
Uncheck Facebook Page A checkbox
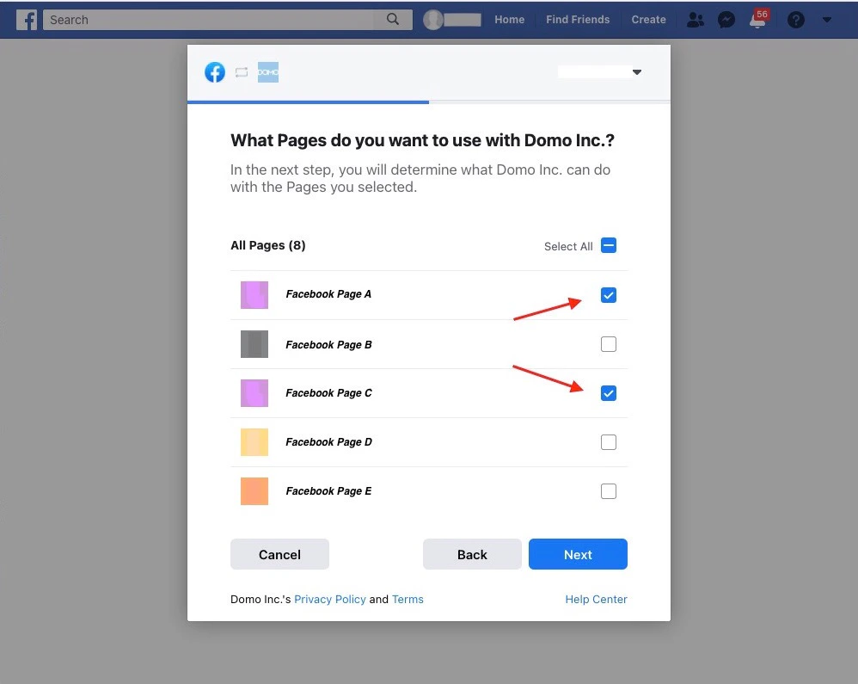609,294
